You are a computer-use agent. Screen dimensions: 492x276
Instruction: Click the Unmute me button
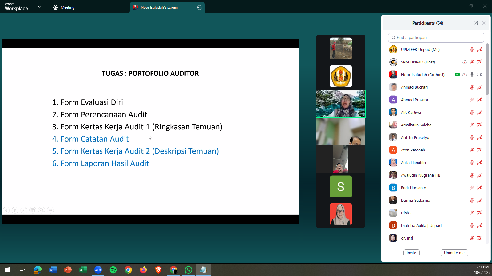(454, 253)
